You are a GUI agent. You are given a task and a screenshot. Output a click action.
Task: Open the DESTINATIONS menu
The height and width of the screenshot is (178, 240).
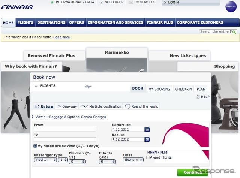pos(51,22)
